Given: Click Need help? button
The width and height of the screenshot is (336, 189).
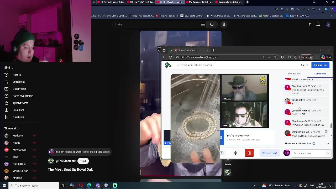Looking at the screenshot, I should click(270, 153).
